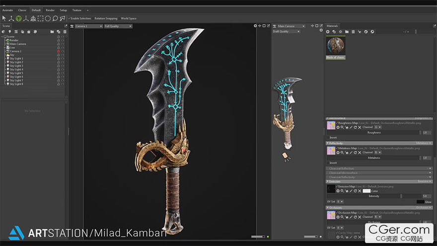437x246 pixels.
Task: Open the Full Quality dropdown
Action: tap(118, 26)
